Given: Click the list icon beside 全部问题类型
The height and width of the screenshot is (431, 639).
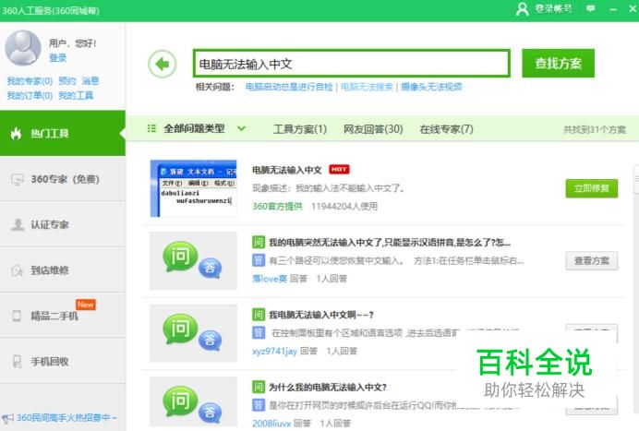Looking at the screenshot, I should tap(151, 128).
